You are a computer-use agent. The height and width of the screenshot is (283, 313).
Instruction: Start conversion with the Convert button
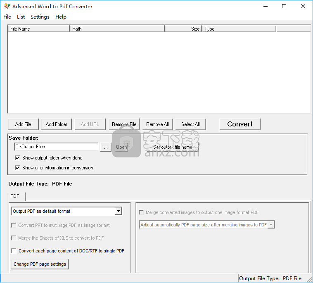tap(240, 124)
